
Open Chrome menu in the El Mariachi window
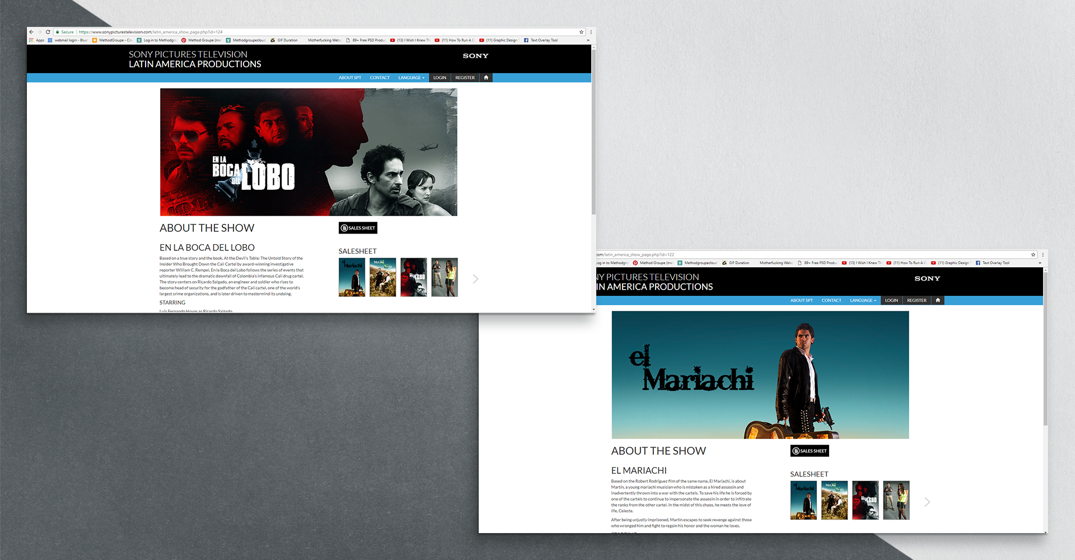[x=1043, y=255]
